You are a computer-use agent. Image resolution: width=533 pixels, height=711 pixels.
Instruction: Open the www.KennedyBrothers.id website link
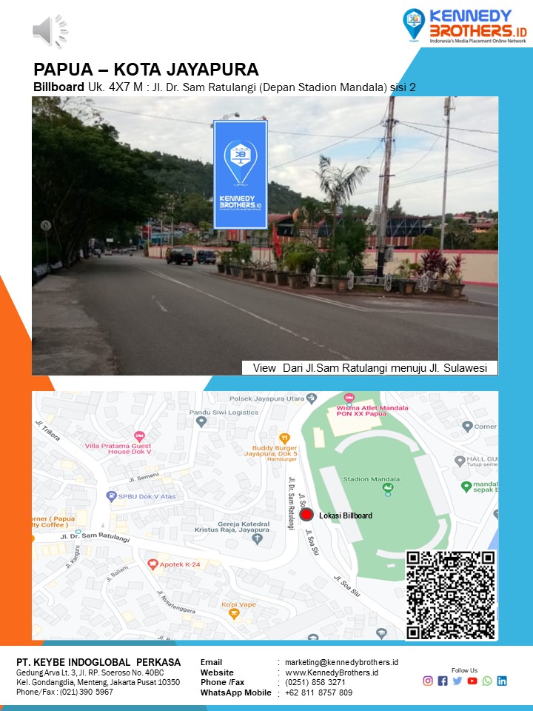332,672
